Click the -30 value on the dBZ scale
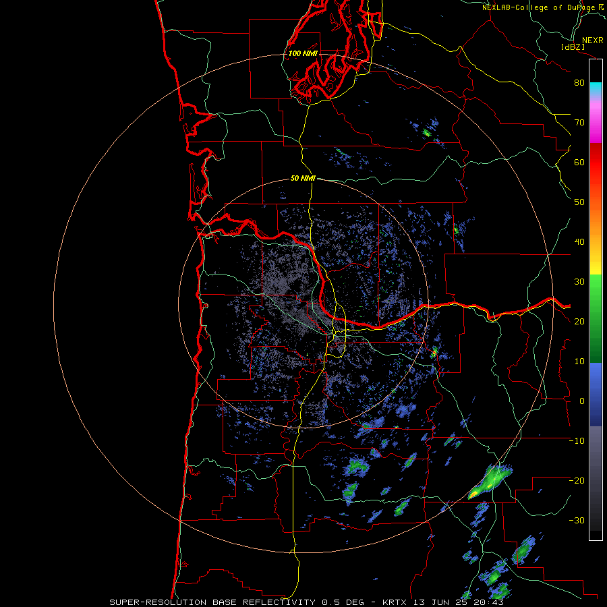The width and height of the screenshot is (607, 607). [x=577, y=521]
